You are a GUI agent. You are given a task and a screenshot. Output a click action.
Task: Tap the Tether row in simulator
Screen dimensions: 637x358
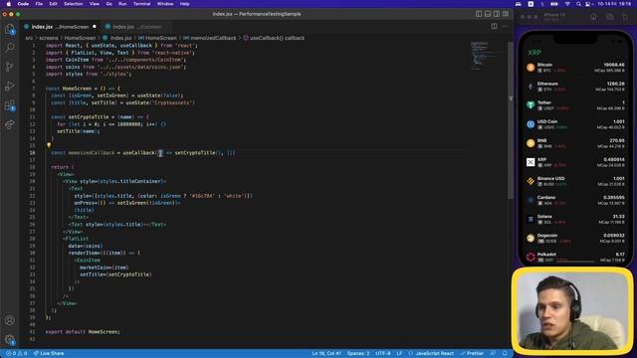(575, 105)
